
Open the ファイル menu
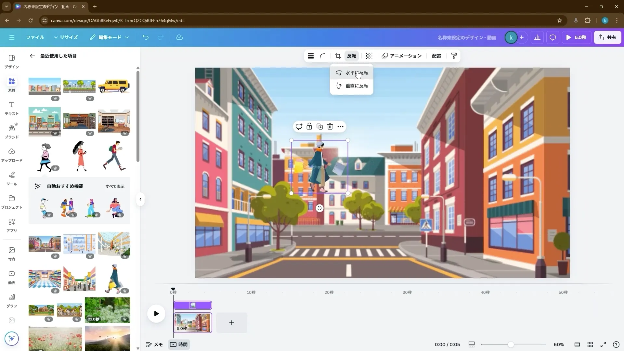35,37
